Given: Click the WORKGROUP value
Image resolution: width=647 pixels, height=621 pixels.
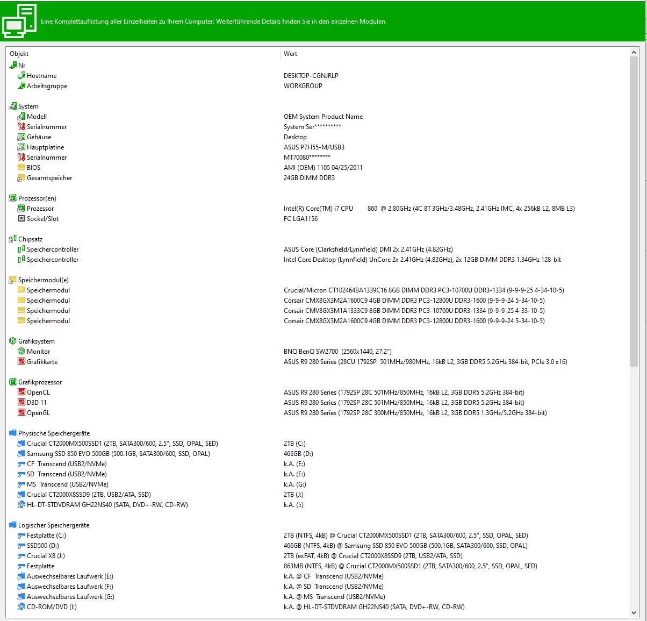Looking at the screenshot, I should click(x=303, y=86).
